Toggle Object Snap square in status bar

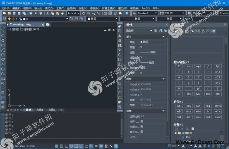(x=76, y=146)
